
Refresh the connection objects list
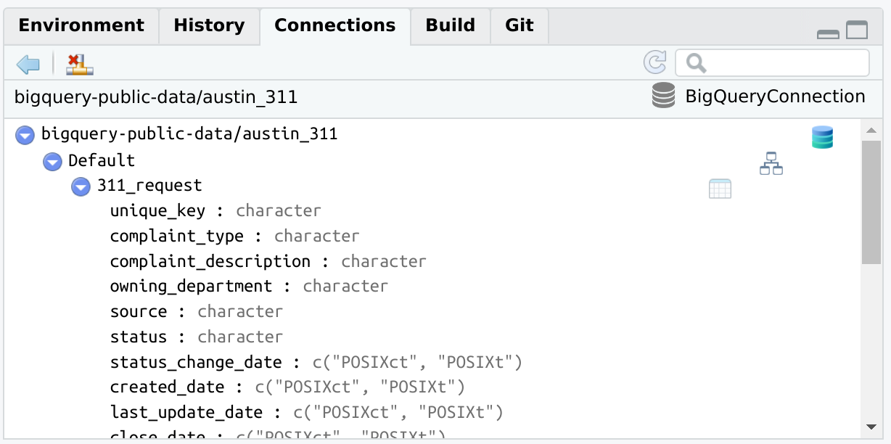654,63
